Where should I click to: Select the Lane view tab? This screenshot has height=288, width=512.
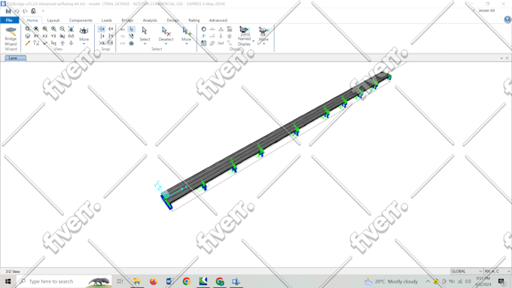point(15,58)
